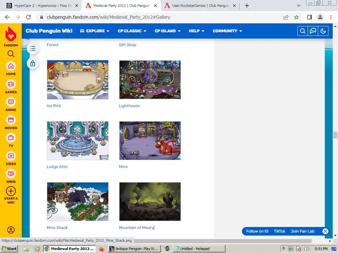This screenshot has width=338, height=253.
Task: View the Mine dragon thumbnail
Action: (x=150, y=141)
